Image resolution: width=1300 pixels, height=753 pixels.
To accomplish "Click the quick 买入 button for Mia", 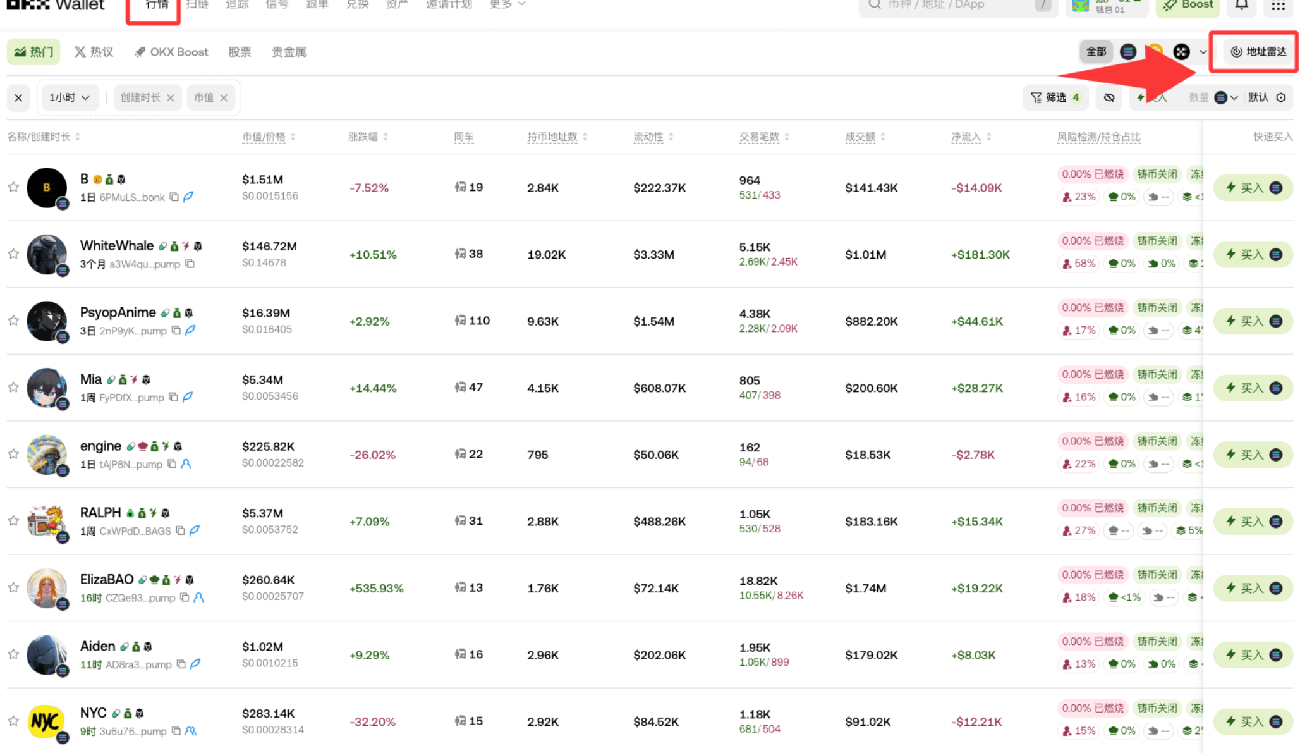I will point(1253,388).
